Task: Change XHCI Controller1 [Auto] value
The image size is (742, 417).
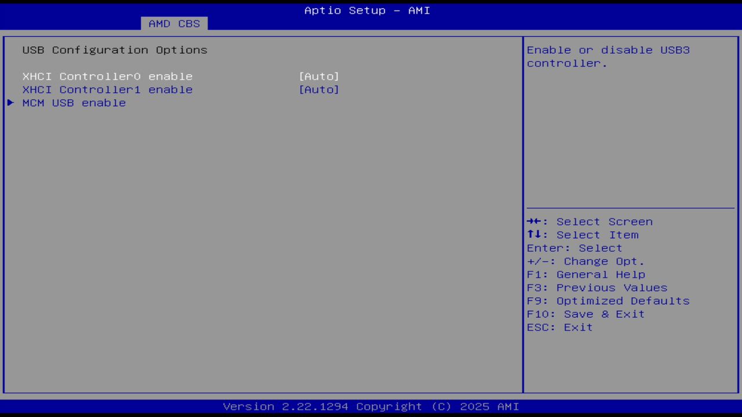Action: (x=319, y=90)
